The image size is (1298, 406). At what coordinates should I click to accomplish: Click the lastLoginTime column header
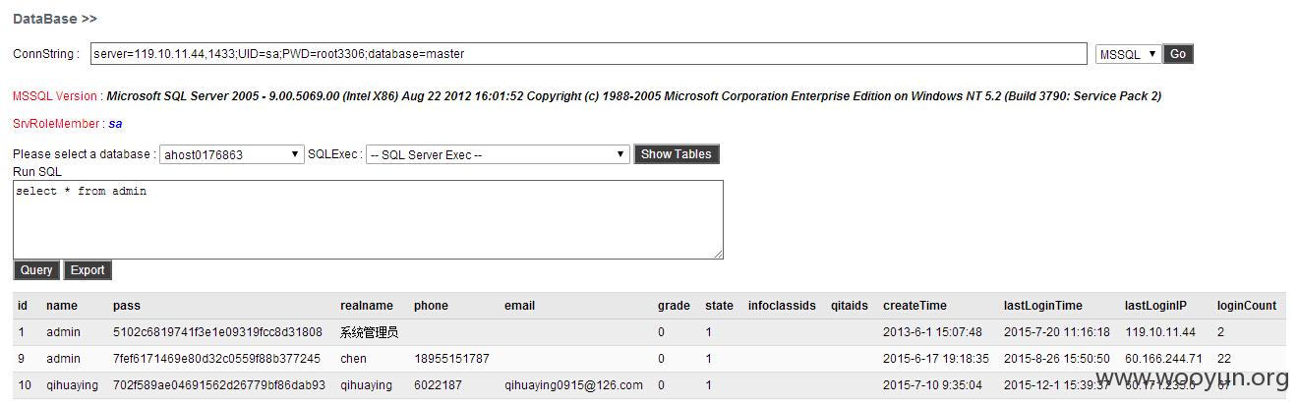1043,306
